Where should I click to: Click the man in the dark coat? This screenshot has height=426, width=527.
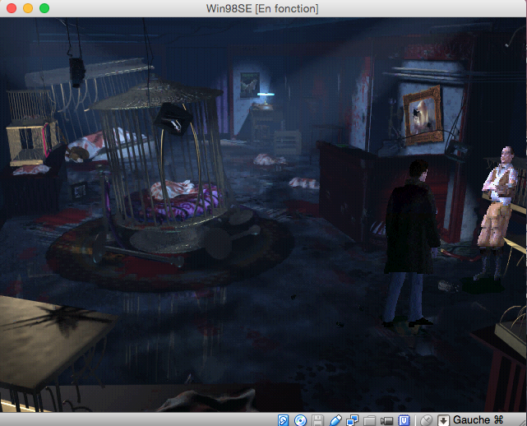point(411,242)
